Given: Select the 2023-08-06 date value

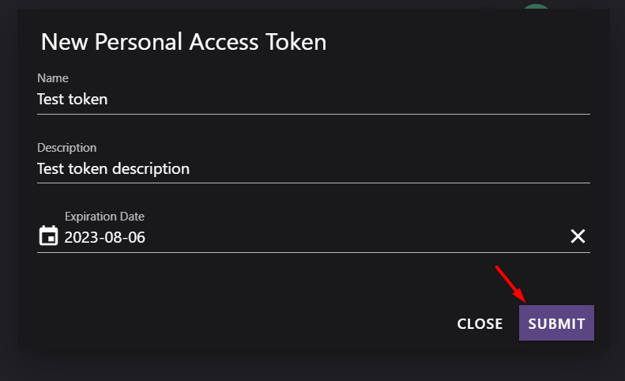Looking at the screenshot, I should click(x=105, y=237).
